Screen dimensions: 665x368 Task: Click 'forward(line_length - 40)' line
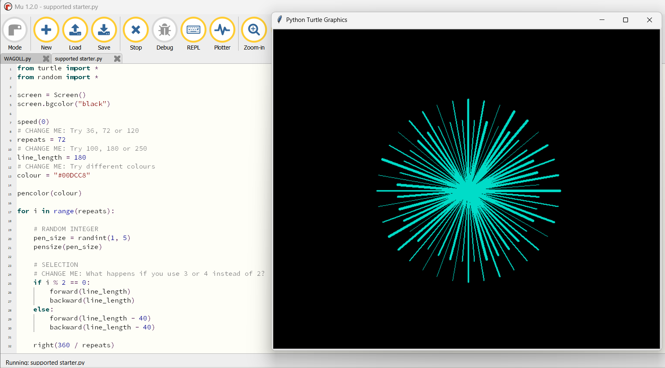[x=100, y=318]
